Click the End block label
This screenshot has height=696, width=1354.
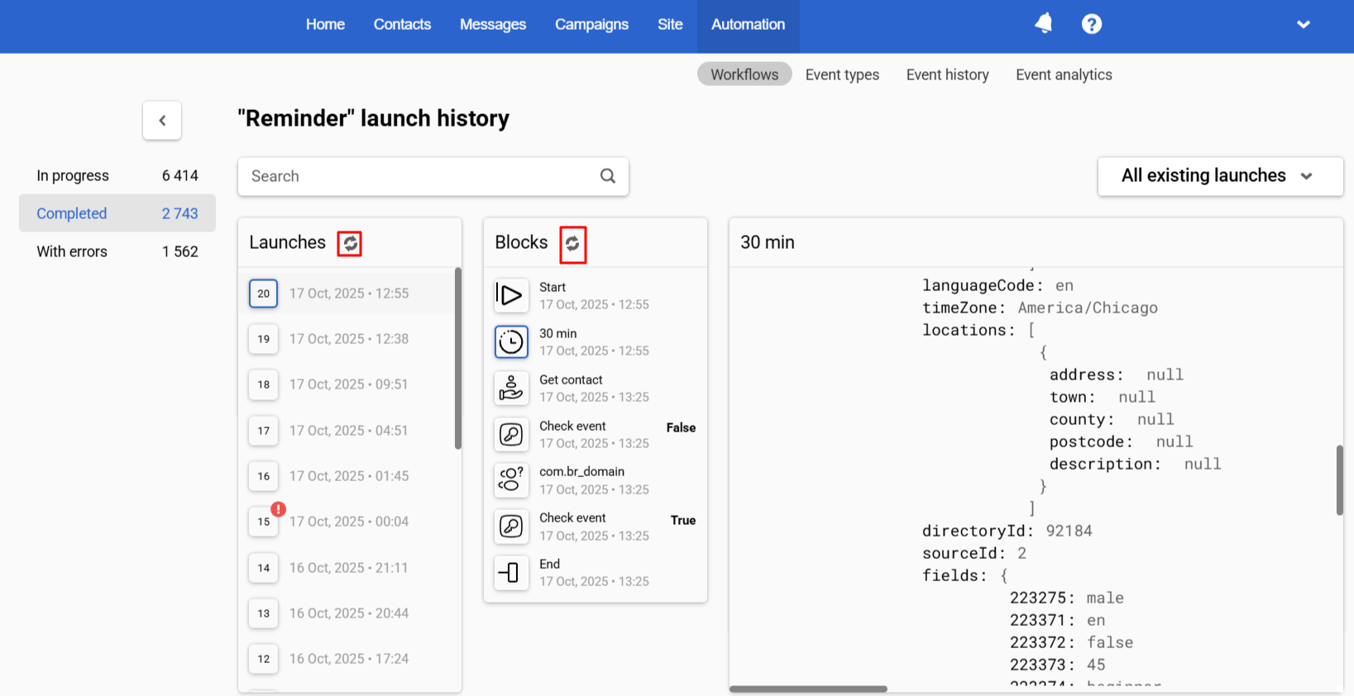click(x=549, y=564)
